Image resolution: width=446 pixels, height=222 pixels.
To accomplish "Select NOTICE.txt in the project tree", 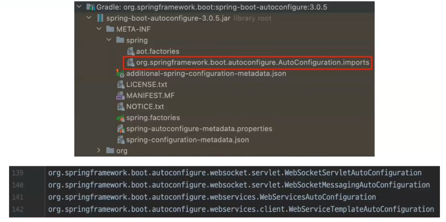I will coord(145,107).
